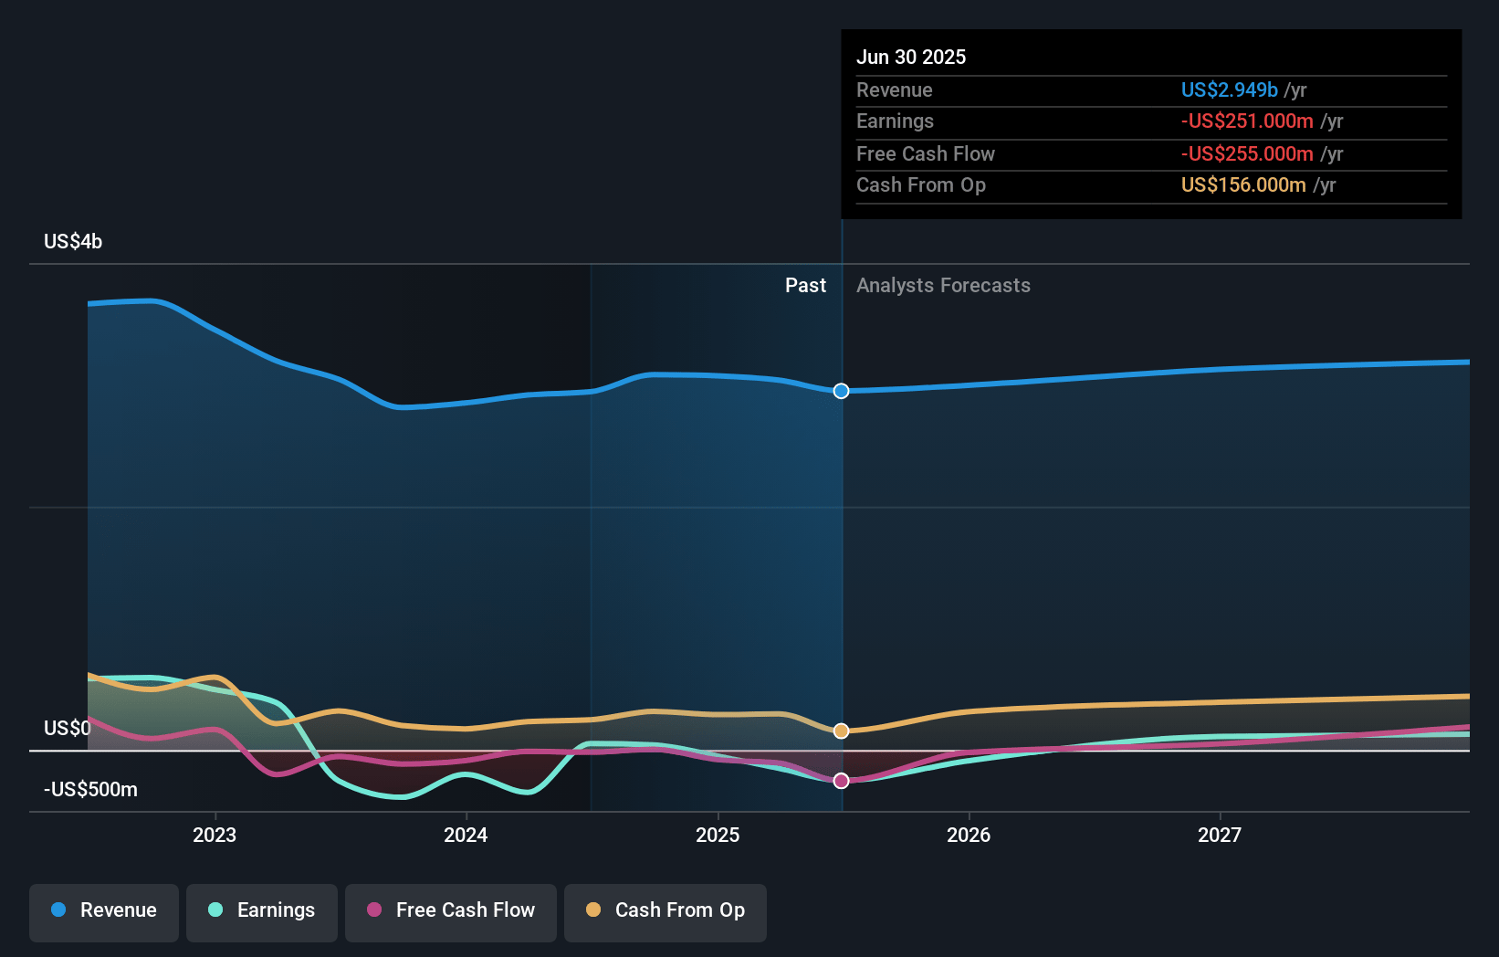
Task: Click the -US$500m y-axis label
Action: 90,789
